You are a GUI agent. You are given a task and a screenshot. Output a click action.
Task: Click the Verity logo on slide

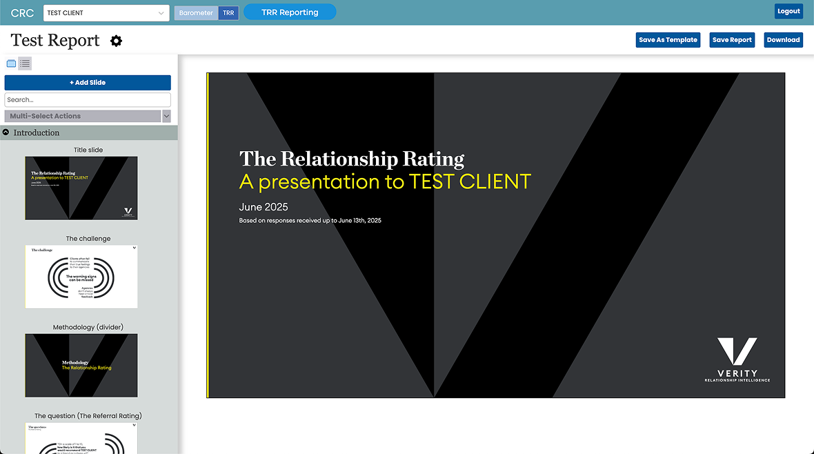pyautogui.click(x=737, y=360)
